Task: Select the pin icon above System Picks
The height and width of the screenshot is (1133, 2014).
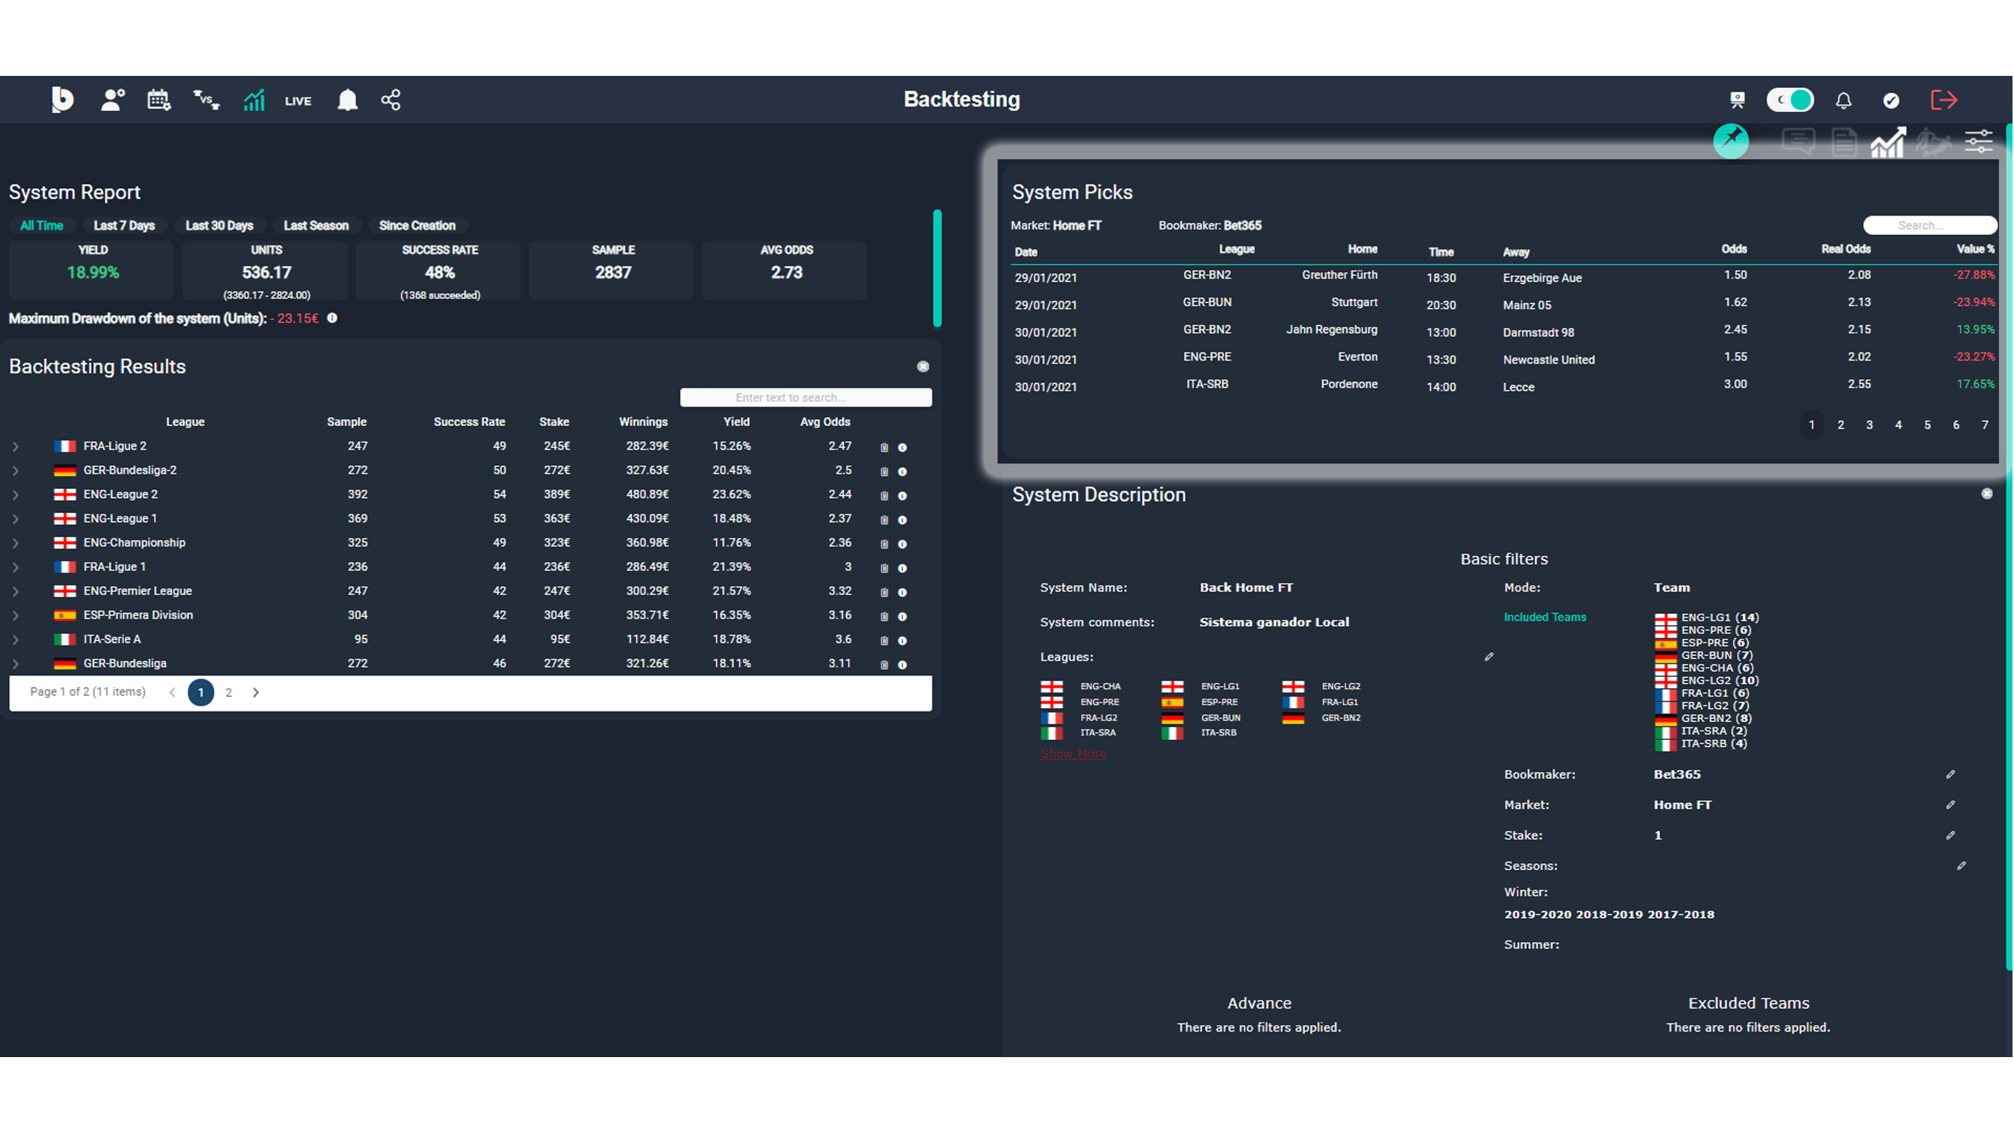Action: point(1732,141)
